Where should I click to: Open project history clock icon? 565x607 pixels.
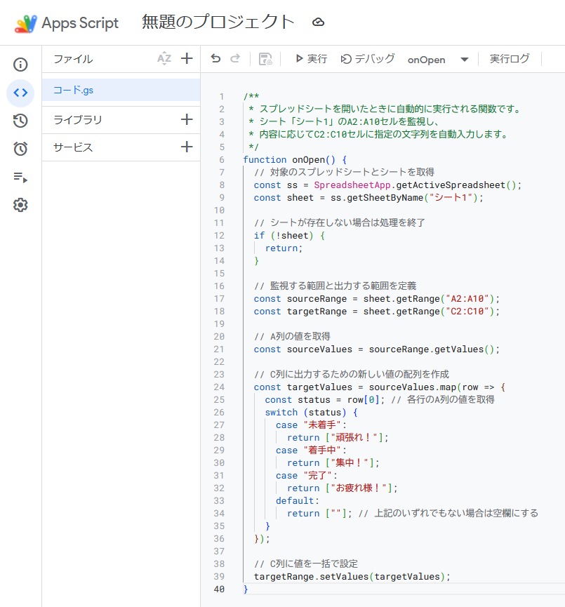click(20, 121)
